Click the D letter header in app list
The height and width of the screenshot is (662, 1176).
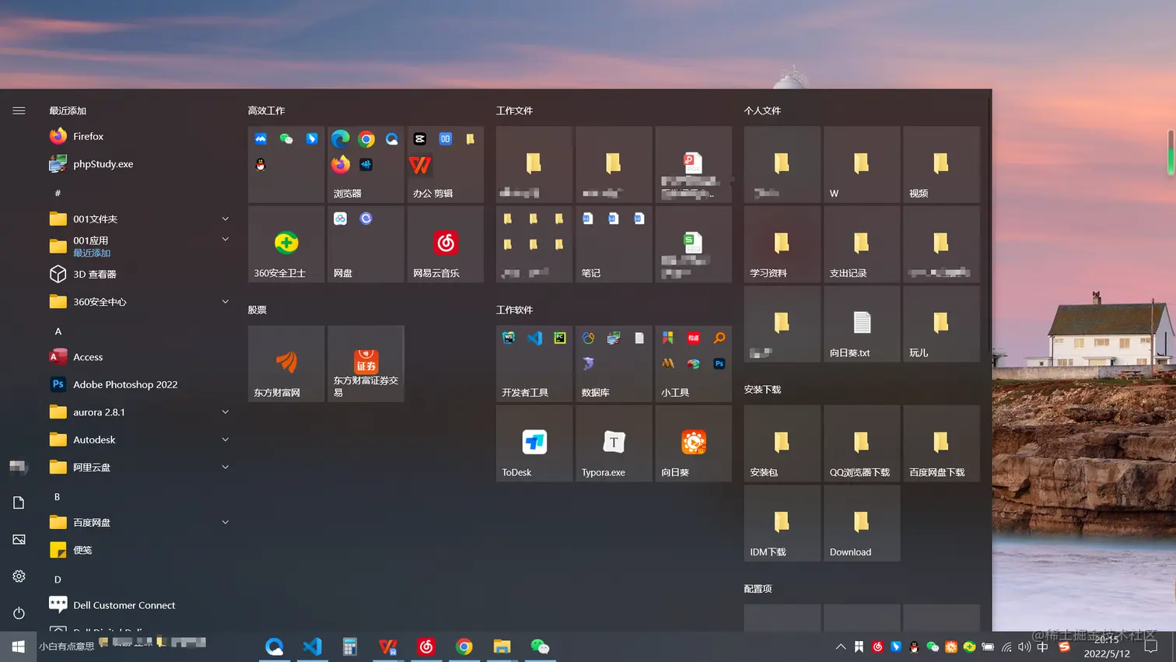pos(58,580)
